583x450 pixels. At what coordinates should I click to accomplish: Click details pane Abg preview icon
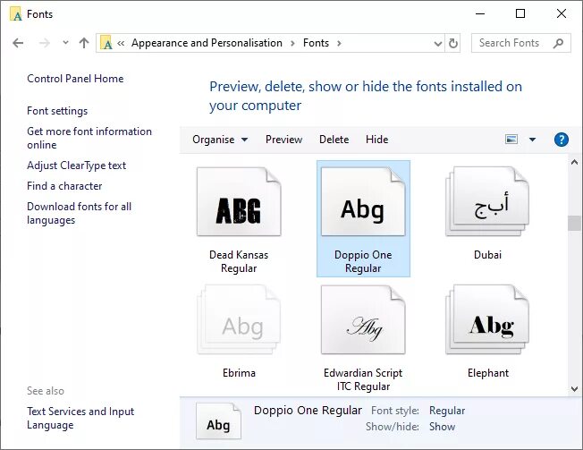point(218,421)
